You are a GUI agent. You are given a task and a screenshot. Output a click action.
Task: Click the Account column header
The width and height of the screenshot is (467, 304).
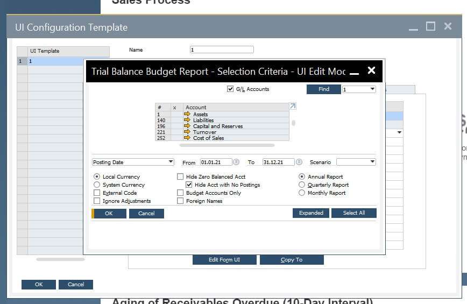[236, 107]
